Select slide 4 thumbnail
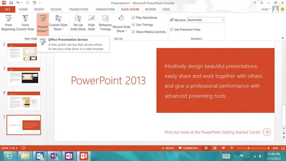The width and height of the screenshot is (286, 161). 24,101
